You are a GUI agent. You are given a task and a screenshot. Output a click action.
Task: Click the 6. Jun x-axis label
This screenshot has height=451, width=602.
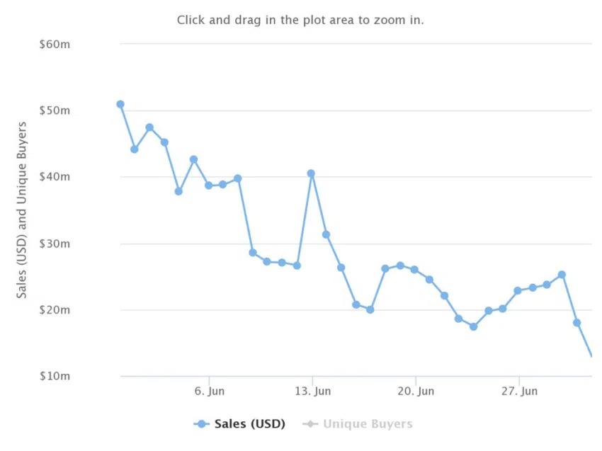click(x=209, y=391)
